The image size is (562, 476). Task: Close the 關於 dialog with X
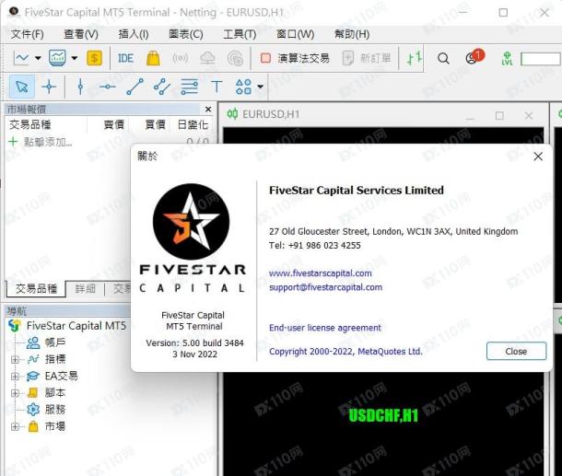point(538,157)
